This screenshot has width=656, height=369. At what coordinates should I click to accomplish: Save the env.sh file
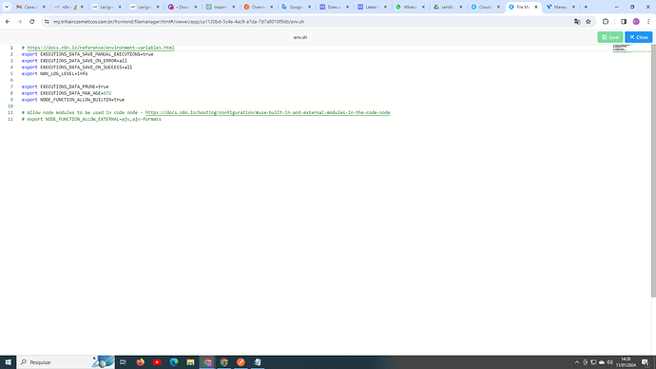point(610,37)
